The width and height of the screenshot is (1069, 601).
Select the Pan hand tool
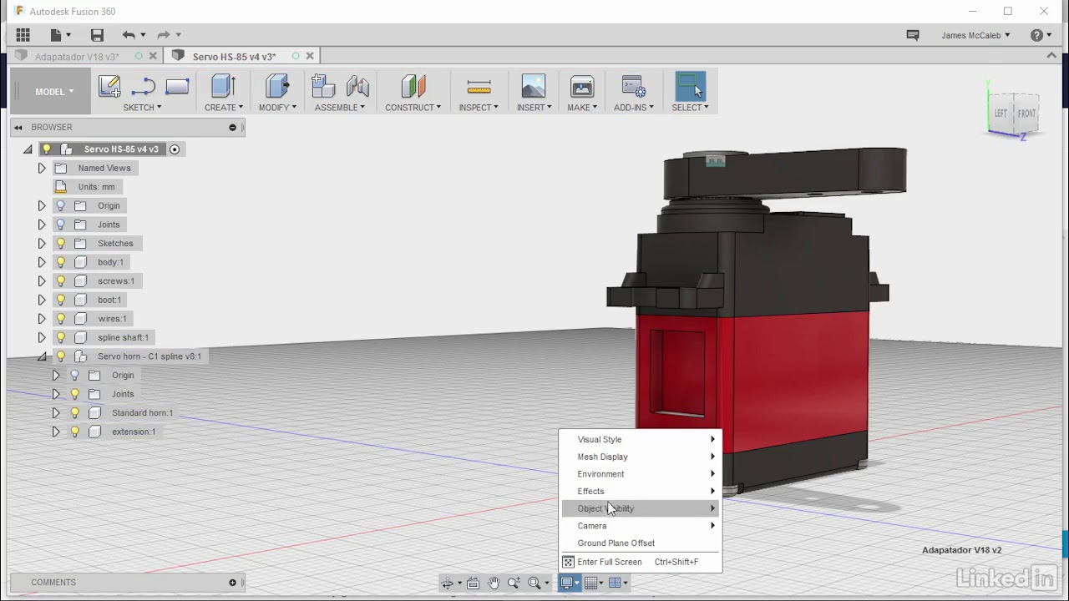494,583
